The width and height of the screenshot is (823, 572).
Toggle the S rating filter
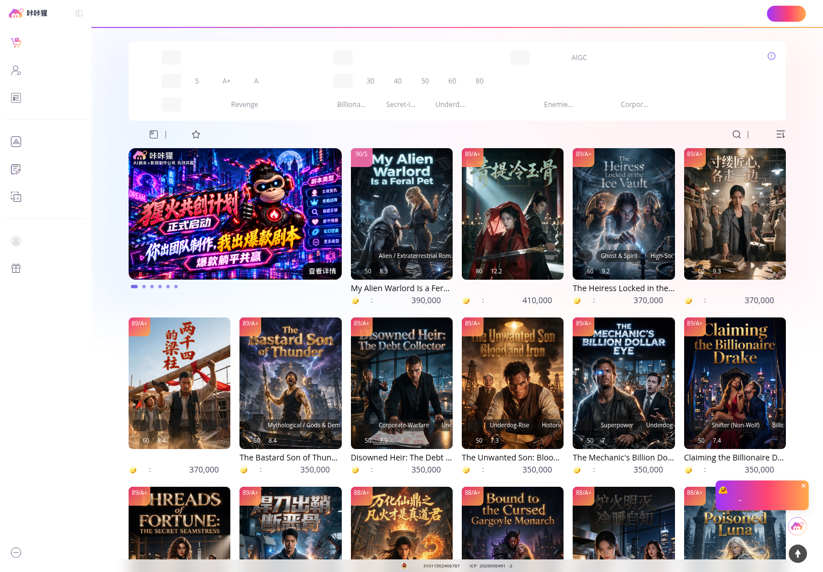[x=197, y=81]
